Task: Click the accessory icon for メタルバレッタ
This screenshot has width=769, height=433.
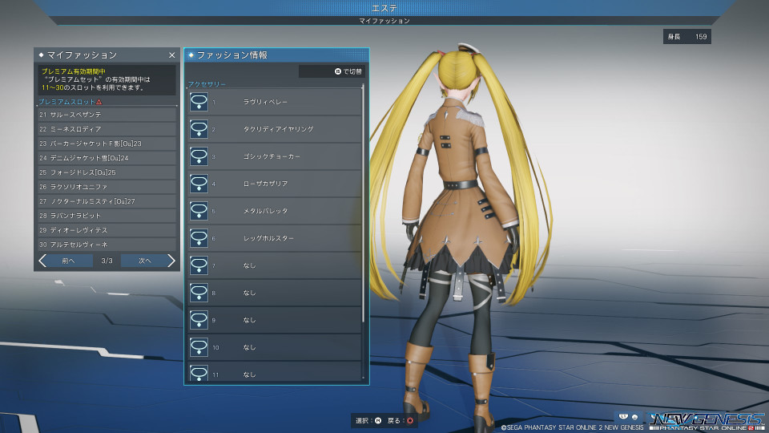Action: pos(199,211)
